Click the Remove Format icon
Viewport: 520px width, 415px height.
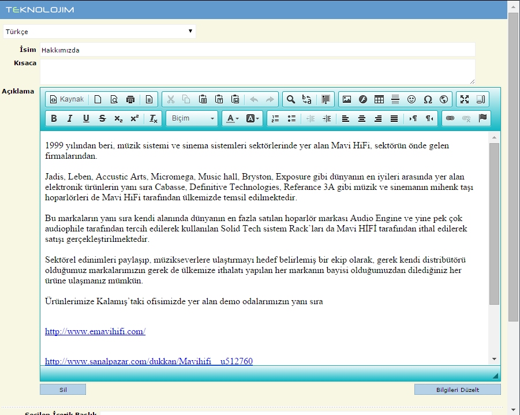coord(153,118)
